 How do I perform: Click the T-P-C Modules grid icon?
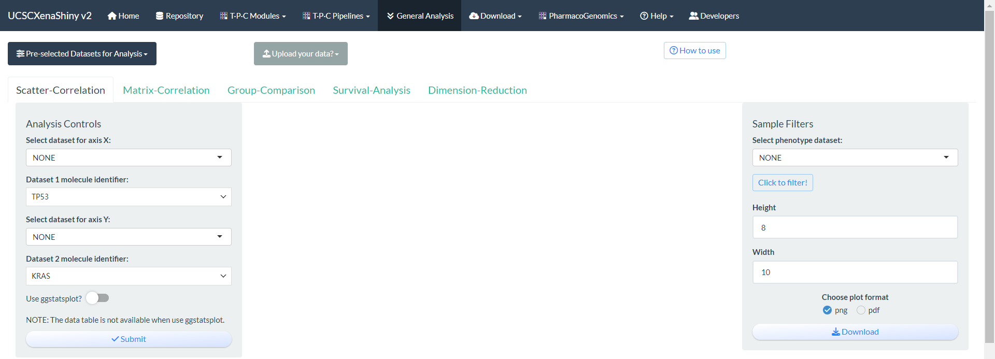click(x=224, y=16)
